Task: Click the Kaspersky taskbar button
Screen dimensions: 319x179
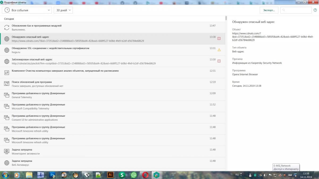Action: click(x=157, y=175)
